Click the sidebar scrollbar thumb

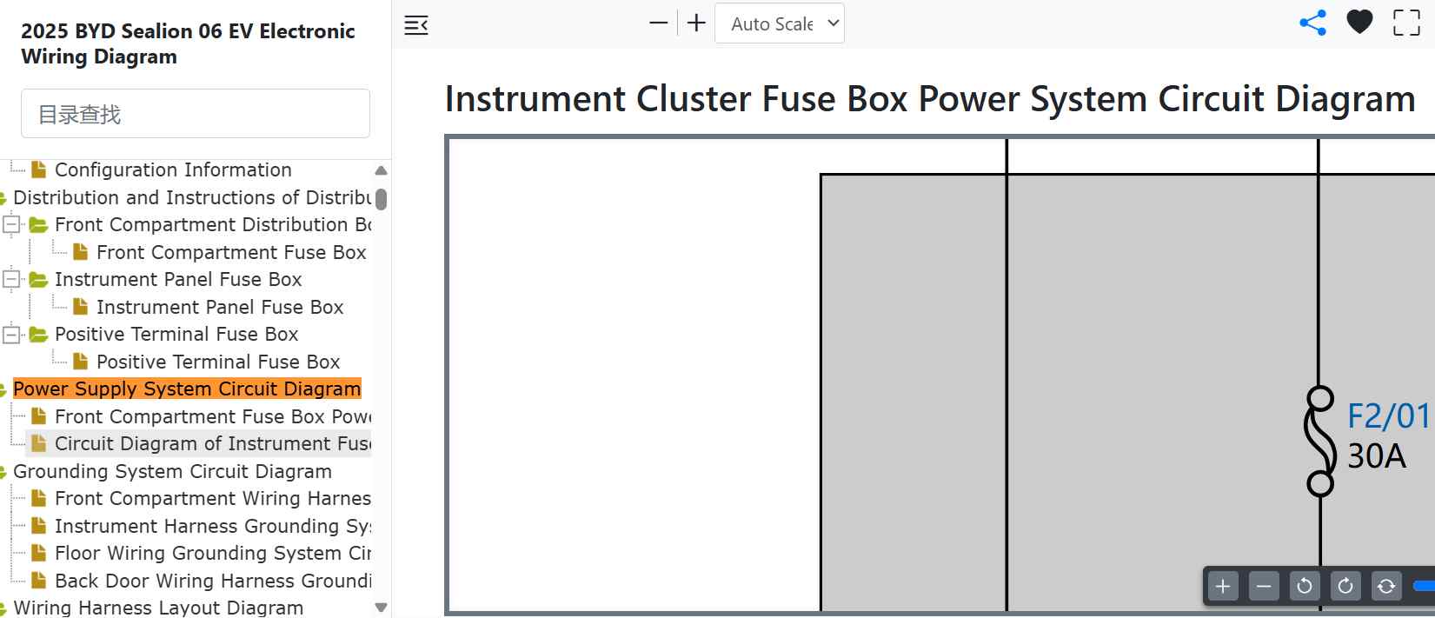pos(381,199)
